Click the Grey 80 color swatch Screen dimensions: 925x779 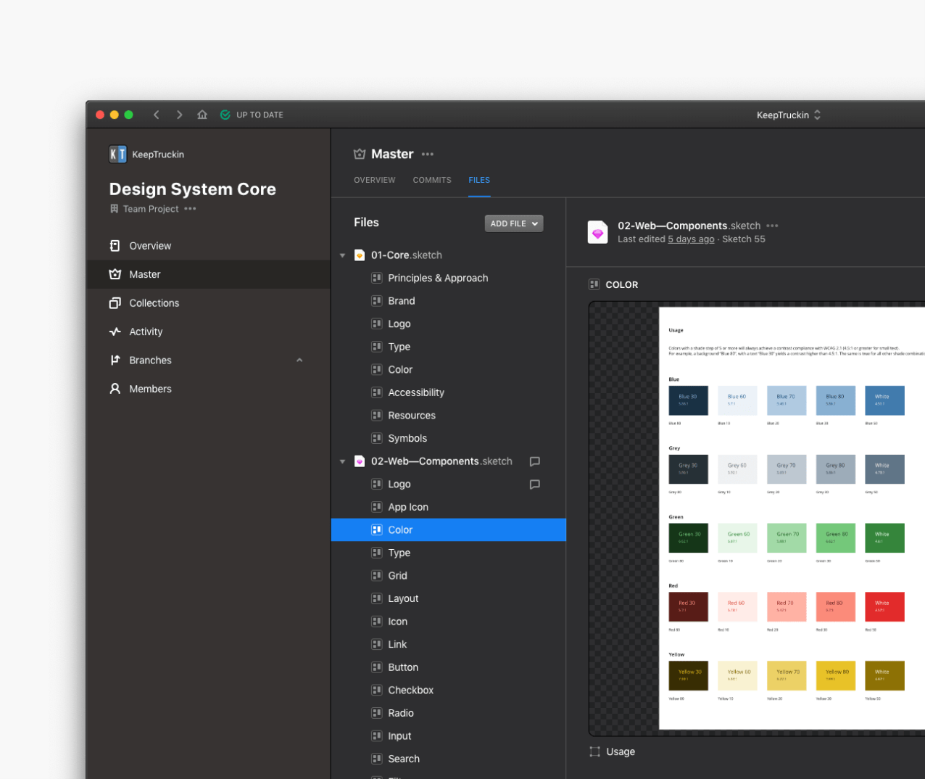pos(835,469)
